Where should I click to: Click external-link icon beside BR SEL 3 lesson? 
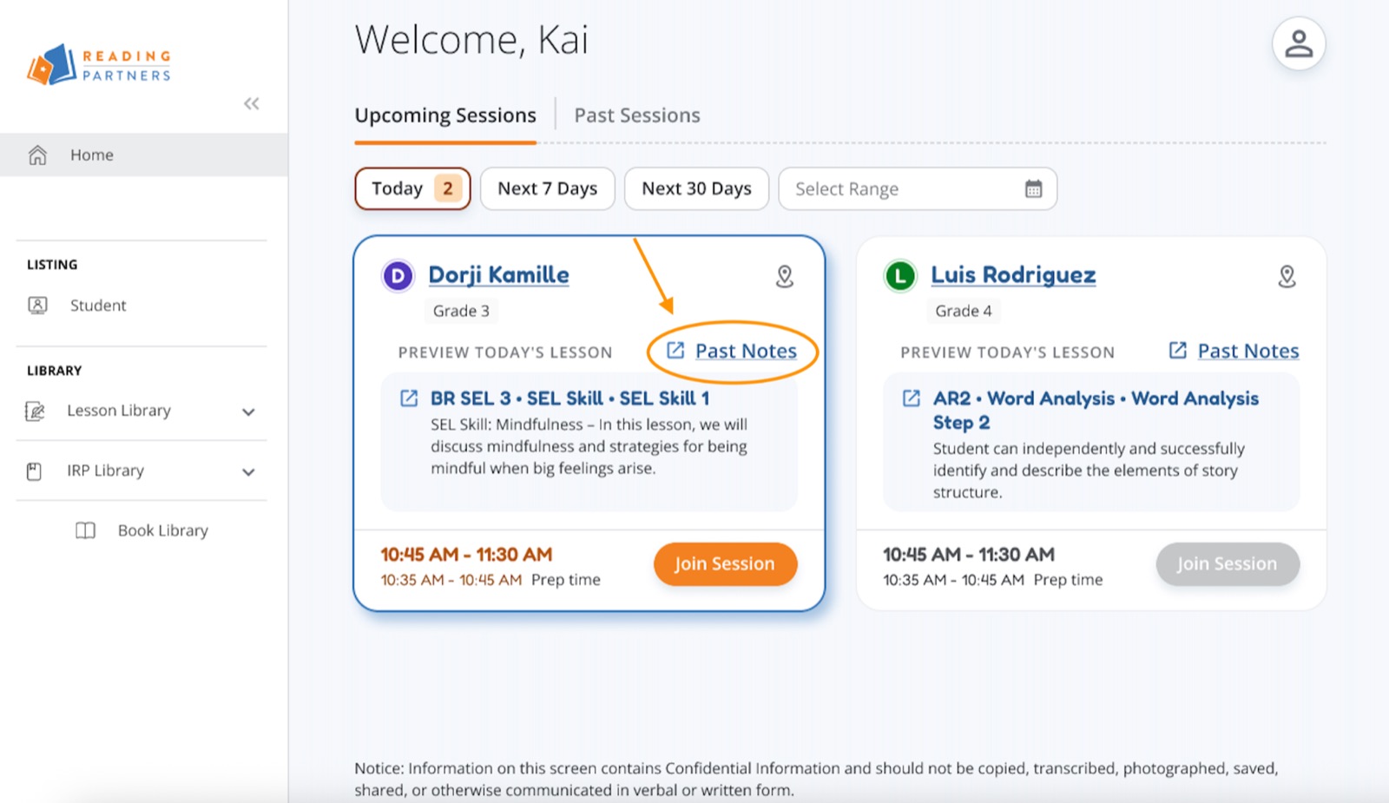tap(408, 398)
